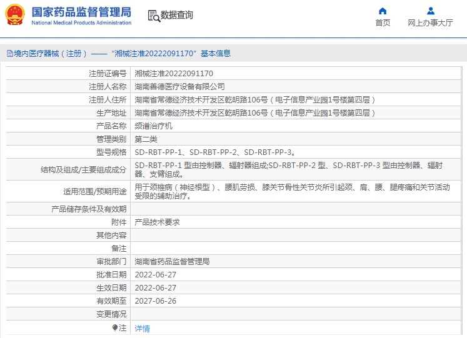This screenshot has height=338, width=467.
Task: Click the 有效期至 label
Action: [111, 301]
